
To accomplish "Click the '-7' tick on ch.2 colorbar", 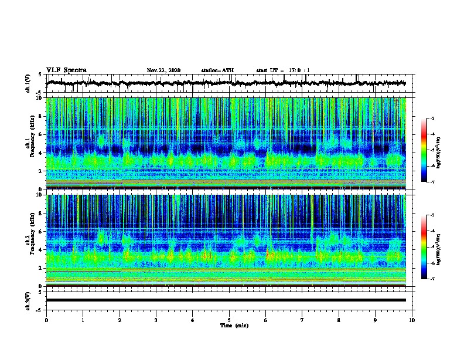I will point(432,279).
